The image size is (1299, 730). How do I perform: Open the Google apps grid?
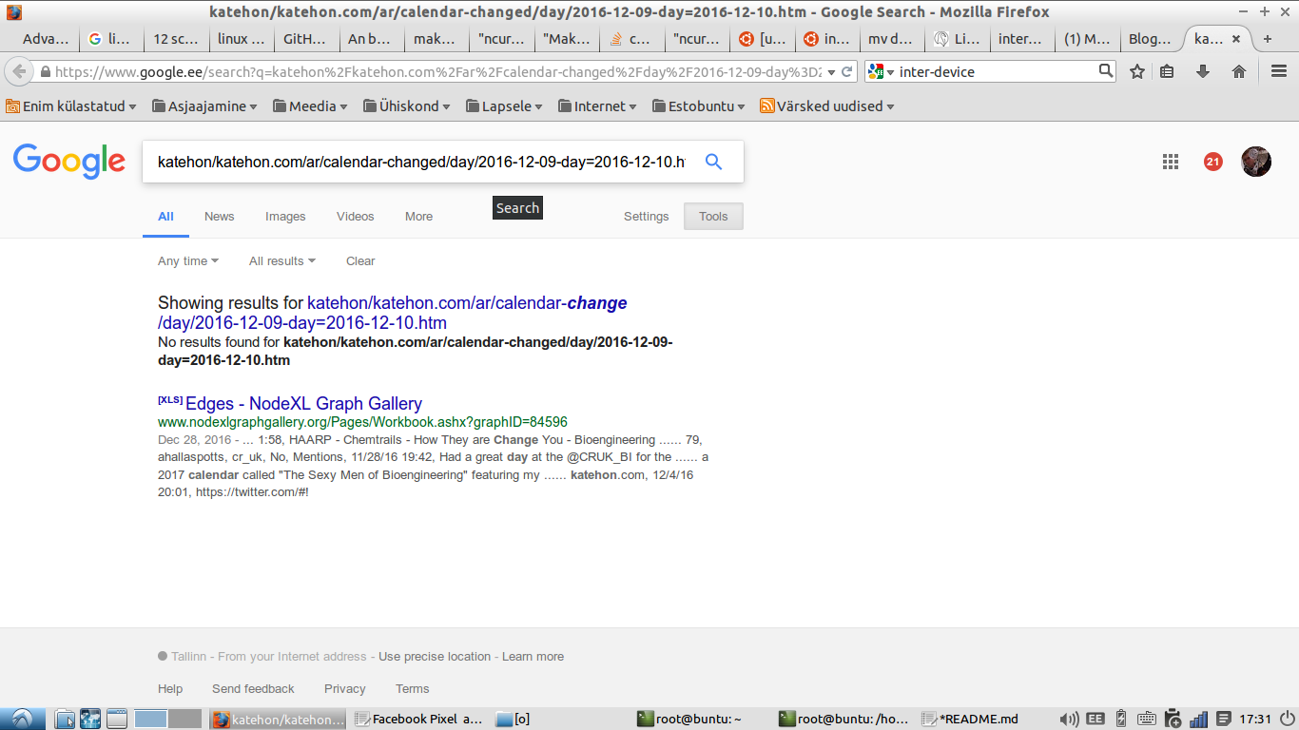pos(1171,162)
